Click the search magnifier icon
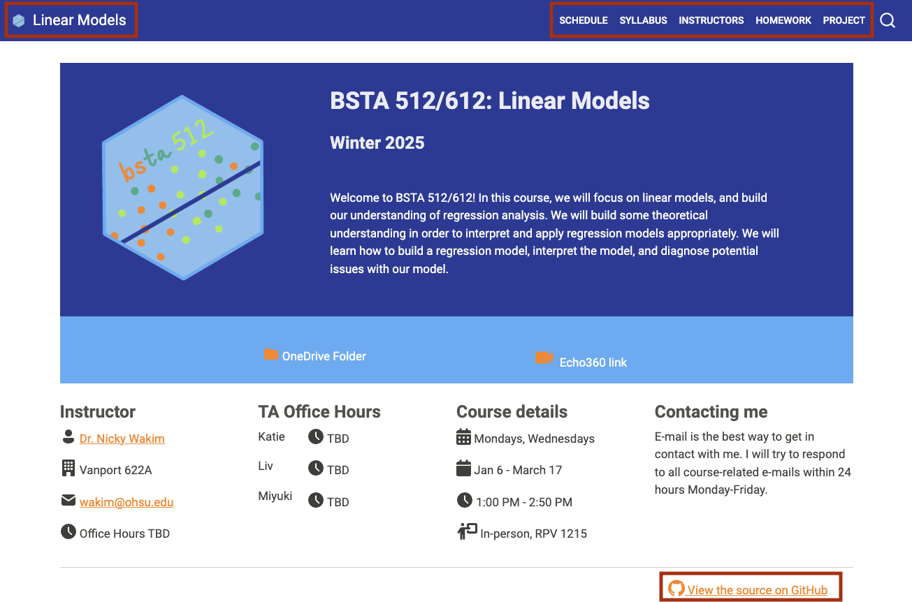The height and width of the screenshot is (602, 912). [x=888, y=20]
